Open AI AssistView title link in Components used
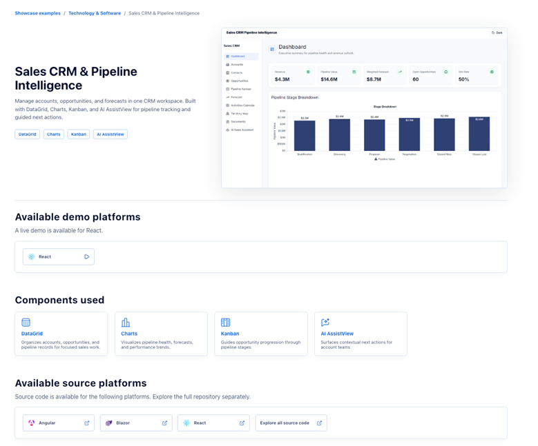Viewport: 538px width, 446px height. 337,334
